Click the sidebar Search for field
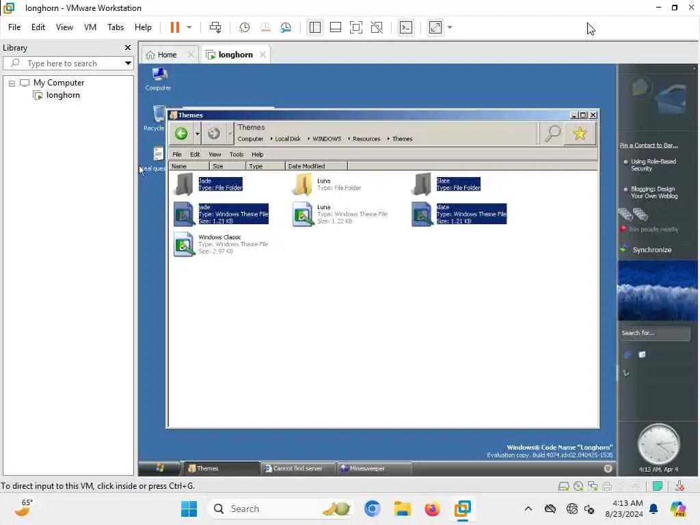The height and width of the screenshot is (525, 700). 655,333
